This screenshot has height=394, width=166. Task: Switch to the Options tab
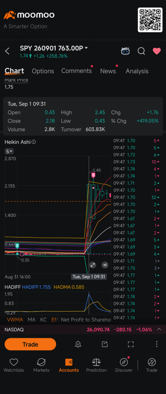(43, 71)
